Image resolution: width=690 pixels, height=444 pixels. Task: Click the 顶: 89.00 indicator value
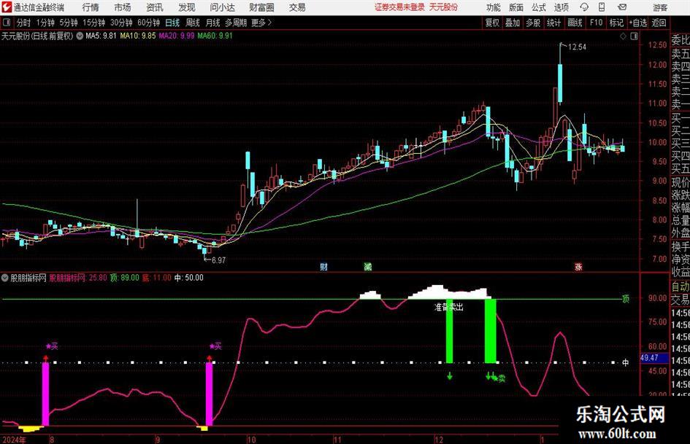click(125, 278)
